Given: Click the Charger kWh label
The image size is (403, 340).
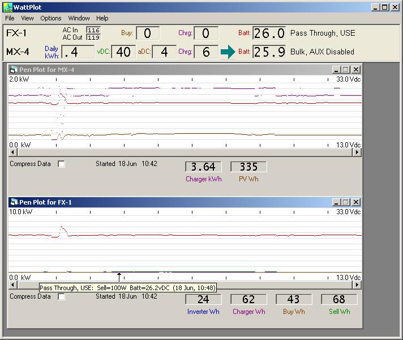Looking at the screenshot, I should point(204,179).
